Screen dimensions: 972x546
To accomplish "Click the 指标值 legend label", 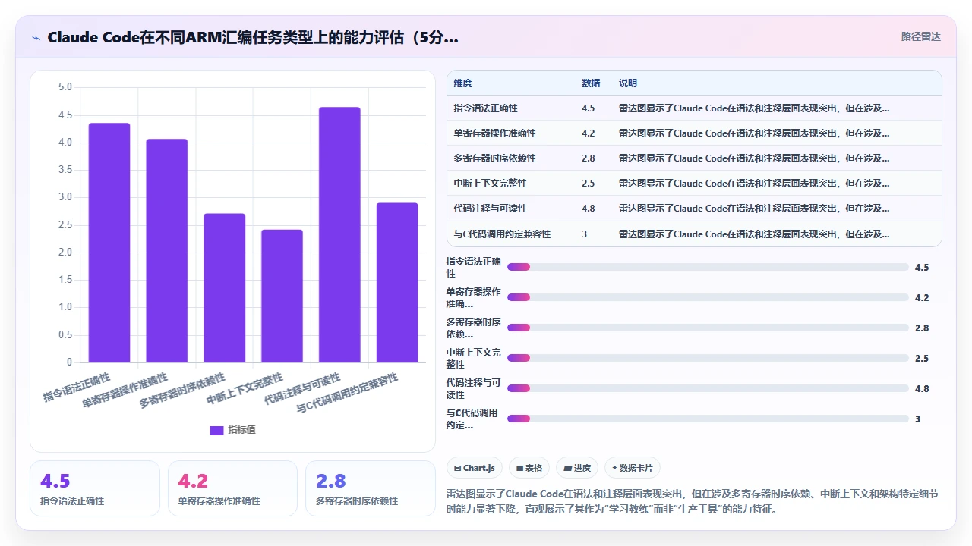I will coord(242,430).
